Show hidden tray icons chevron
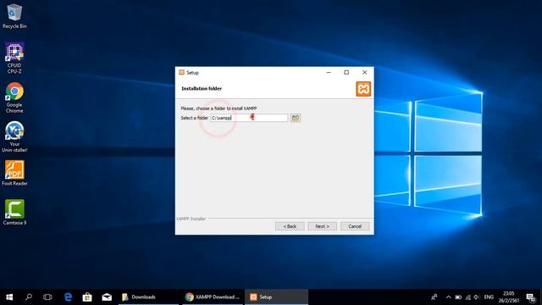 [448, 297]
